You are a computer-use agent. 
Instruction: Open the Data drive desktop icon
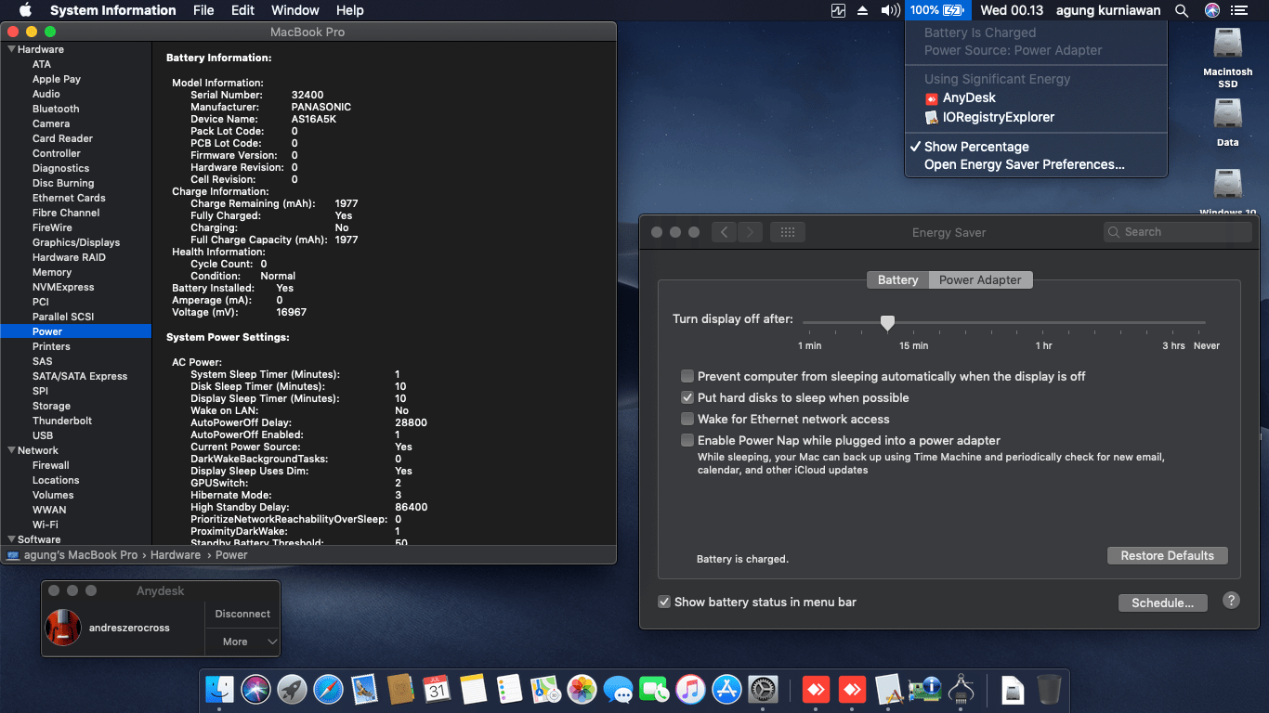click(1227, 116)
